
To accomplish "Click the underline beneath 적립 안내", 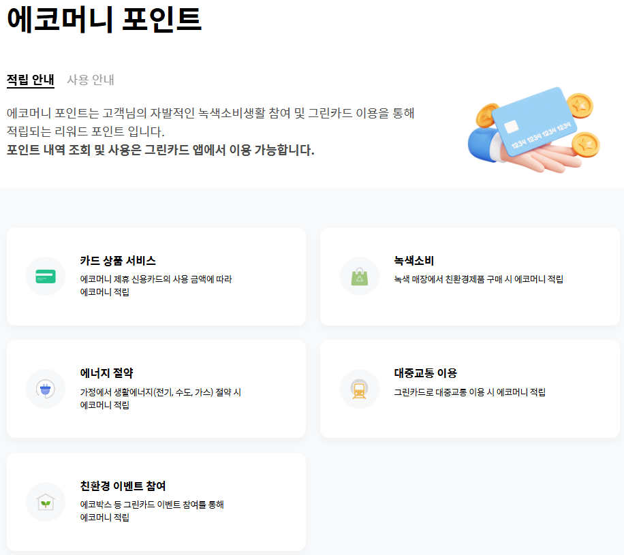I will (29, 89).
